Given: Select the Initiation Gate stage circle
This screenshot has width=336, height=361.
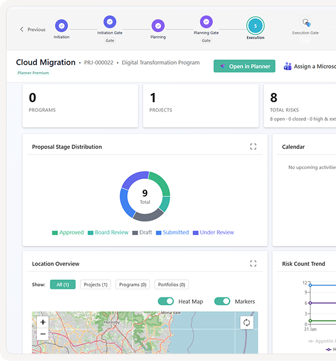Looking at the screenshot, I should click(x=110, y=22).
